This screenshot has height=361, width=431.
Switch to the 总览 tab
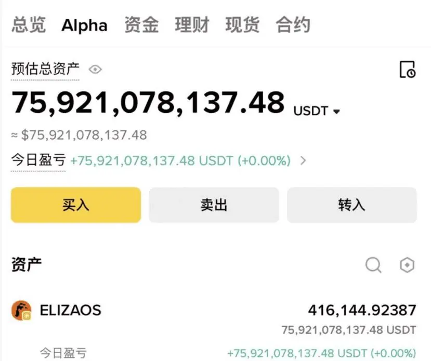pos(29,25)
